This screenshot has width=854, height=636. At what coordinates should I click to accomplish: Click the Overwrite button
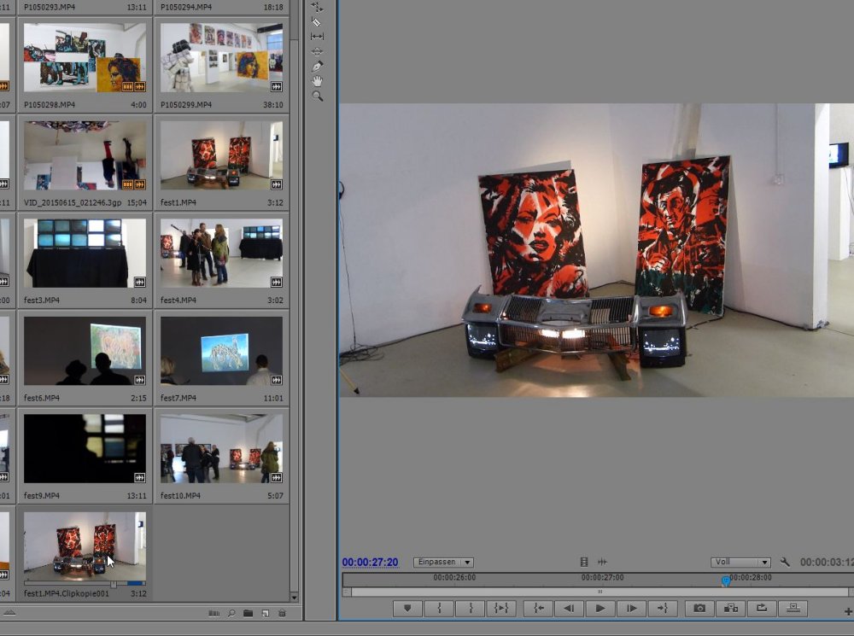pyautogui.click(x=793, y=608)
